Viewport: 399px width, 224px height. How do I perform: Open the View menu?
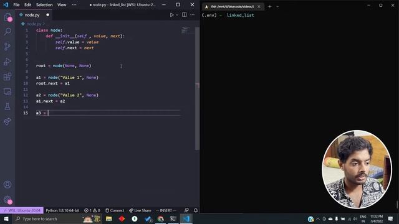[x=62, y=4]
